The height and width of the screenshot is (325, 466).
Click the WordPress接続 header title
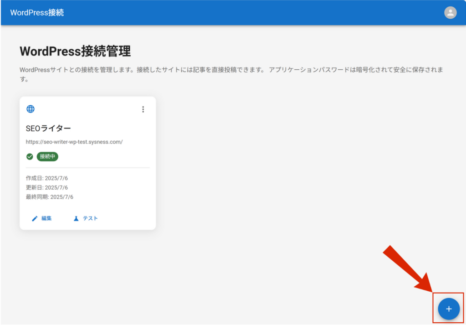[x=37, y=13]
